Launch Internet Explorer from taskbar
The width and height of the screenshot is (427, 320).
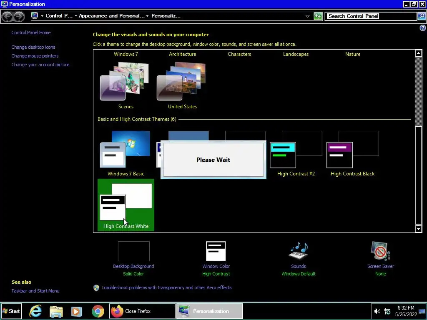coord(35,311)
